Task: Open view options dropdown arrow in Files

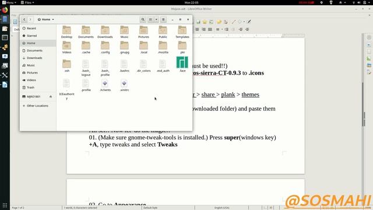Action: (x=156, y=19)
